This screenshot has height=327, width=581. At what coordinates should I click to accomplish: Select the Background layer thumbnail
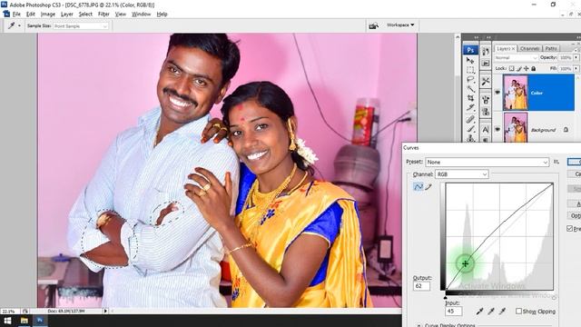tap(515, 128)
